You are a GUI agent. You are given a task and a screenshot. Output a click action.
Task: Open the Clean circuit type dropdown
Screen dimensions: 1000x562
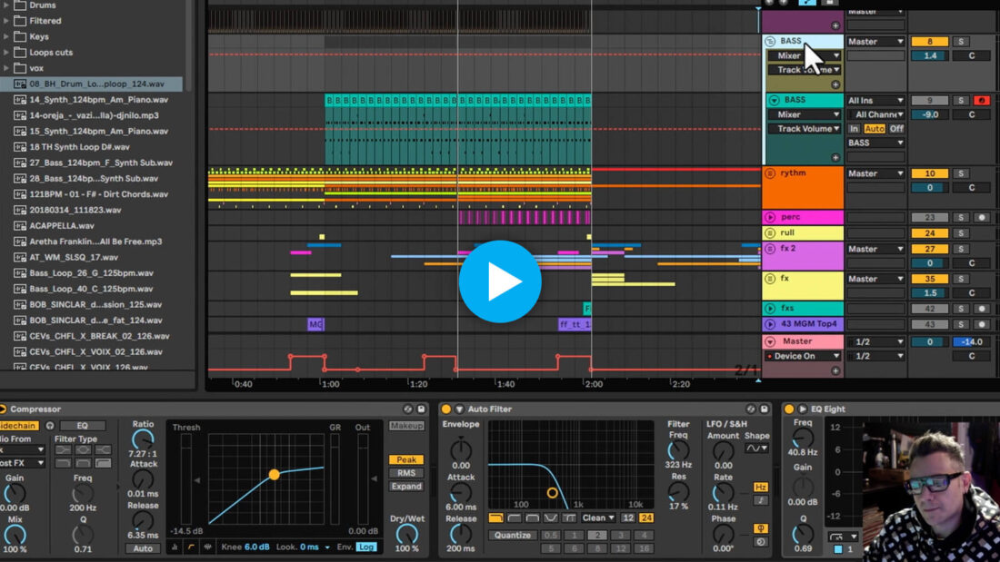(x=598, y=518)
